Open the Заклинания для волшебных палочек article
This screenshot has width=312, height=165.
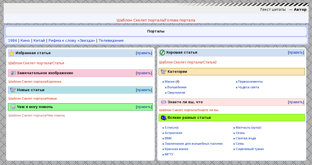tap(194, 144)
